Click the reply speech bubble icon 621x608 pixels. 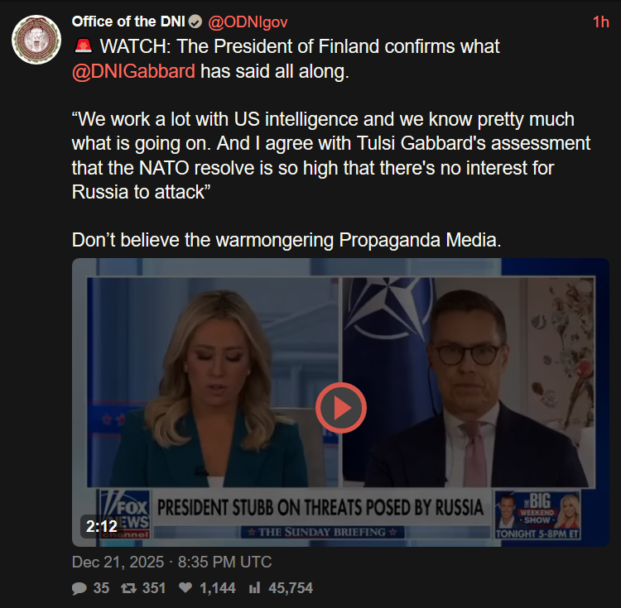pos(79,588)
